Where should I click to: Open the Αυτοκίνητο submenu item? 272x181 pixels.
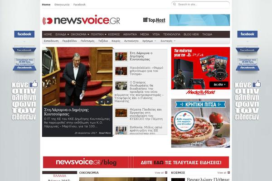click(131, 41)
